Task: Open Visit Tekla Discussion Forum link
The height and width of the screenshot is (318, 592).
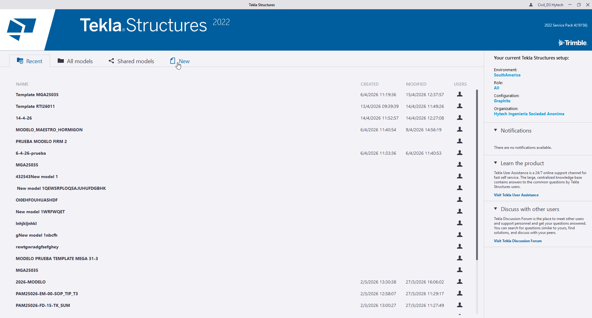Action: click(518, 241)
